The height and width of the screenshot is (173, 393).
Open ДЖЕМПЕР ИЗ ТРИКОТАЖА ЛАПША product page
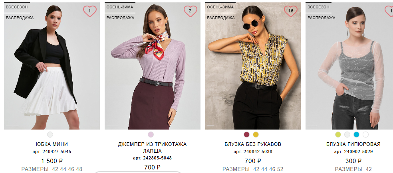pyautogui.click(x=153, y=147)
